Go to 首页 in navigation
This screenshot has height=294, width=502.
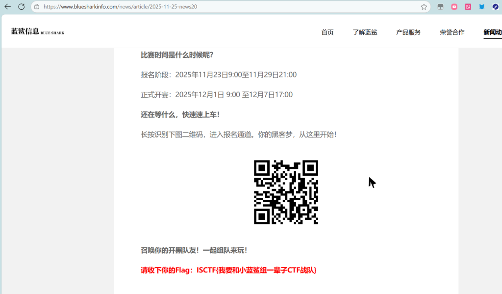(x=327, y=32)
